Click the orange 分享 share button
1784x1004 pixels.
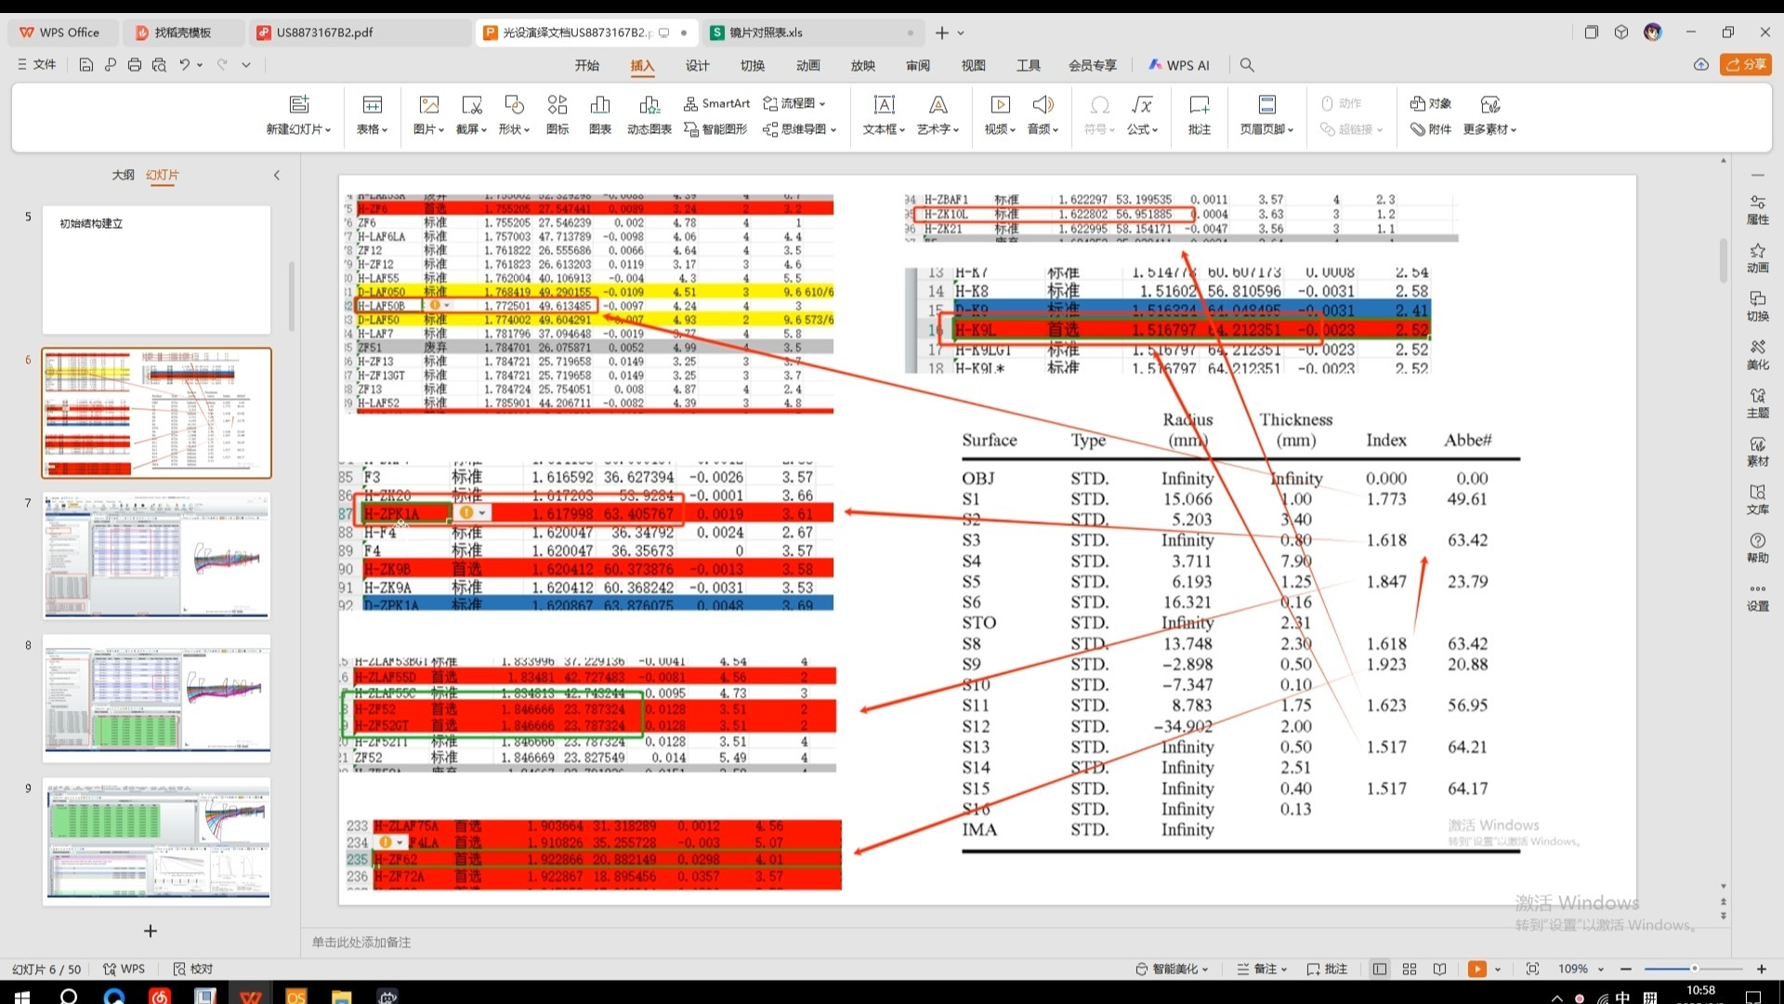pos(1745,64)
